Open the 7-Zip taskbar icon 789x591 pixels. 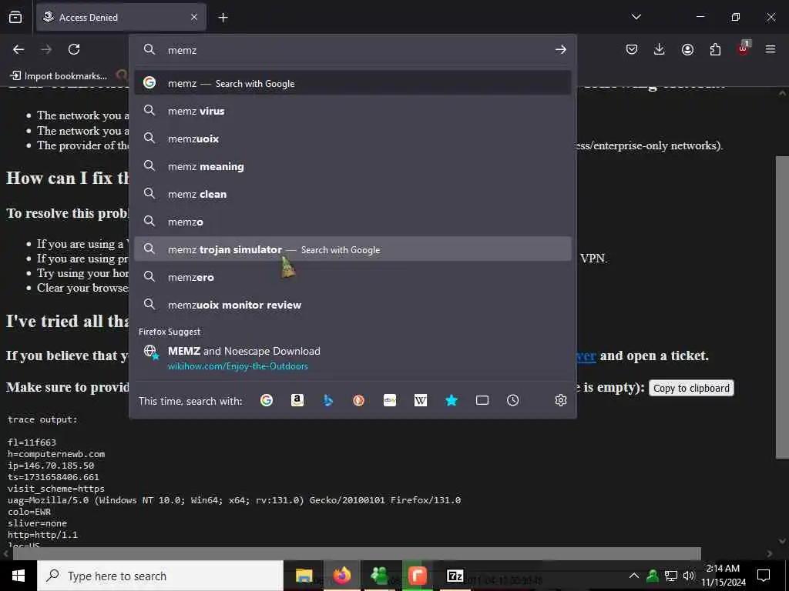click(x=455, y=576)
